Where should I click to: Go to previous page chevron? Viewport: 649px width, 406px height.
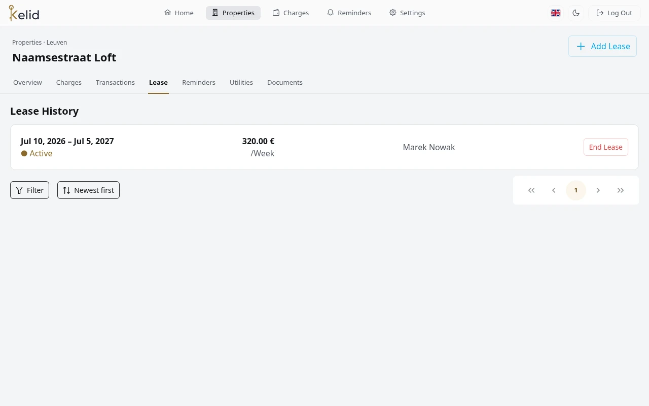click(554, 190)
